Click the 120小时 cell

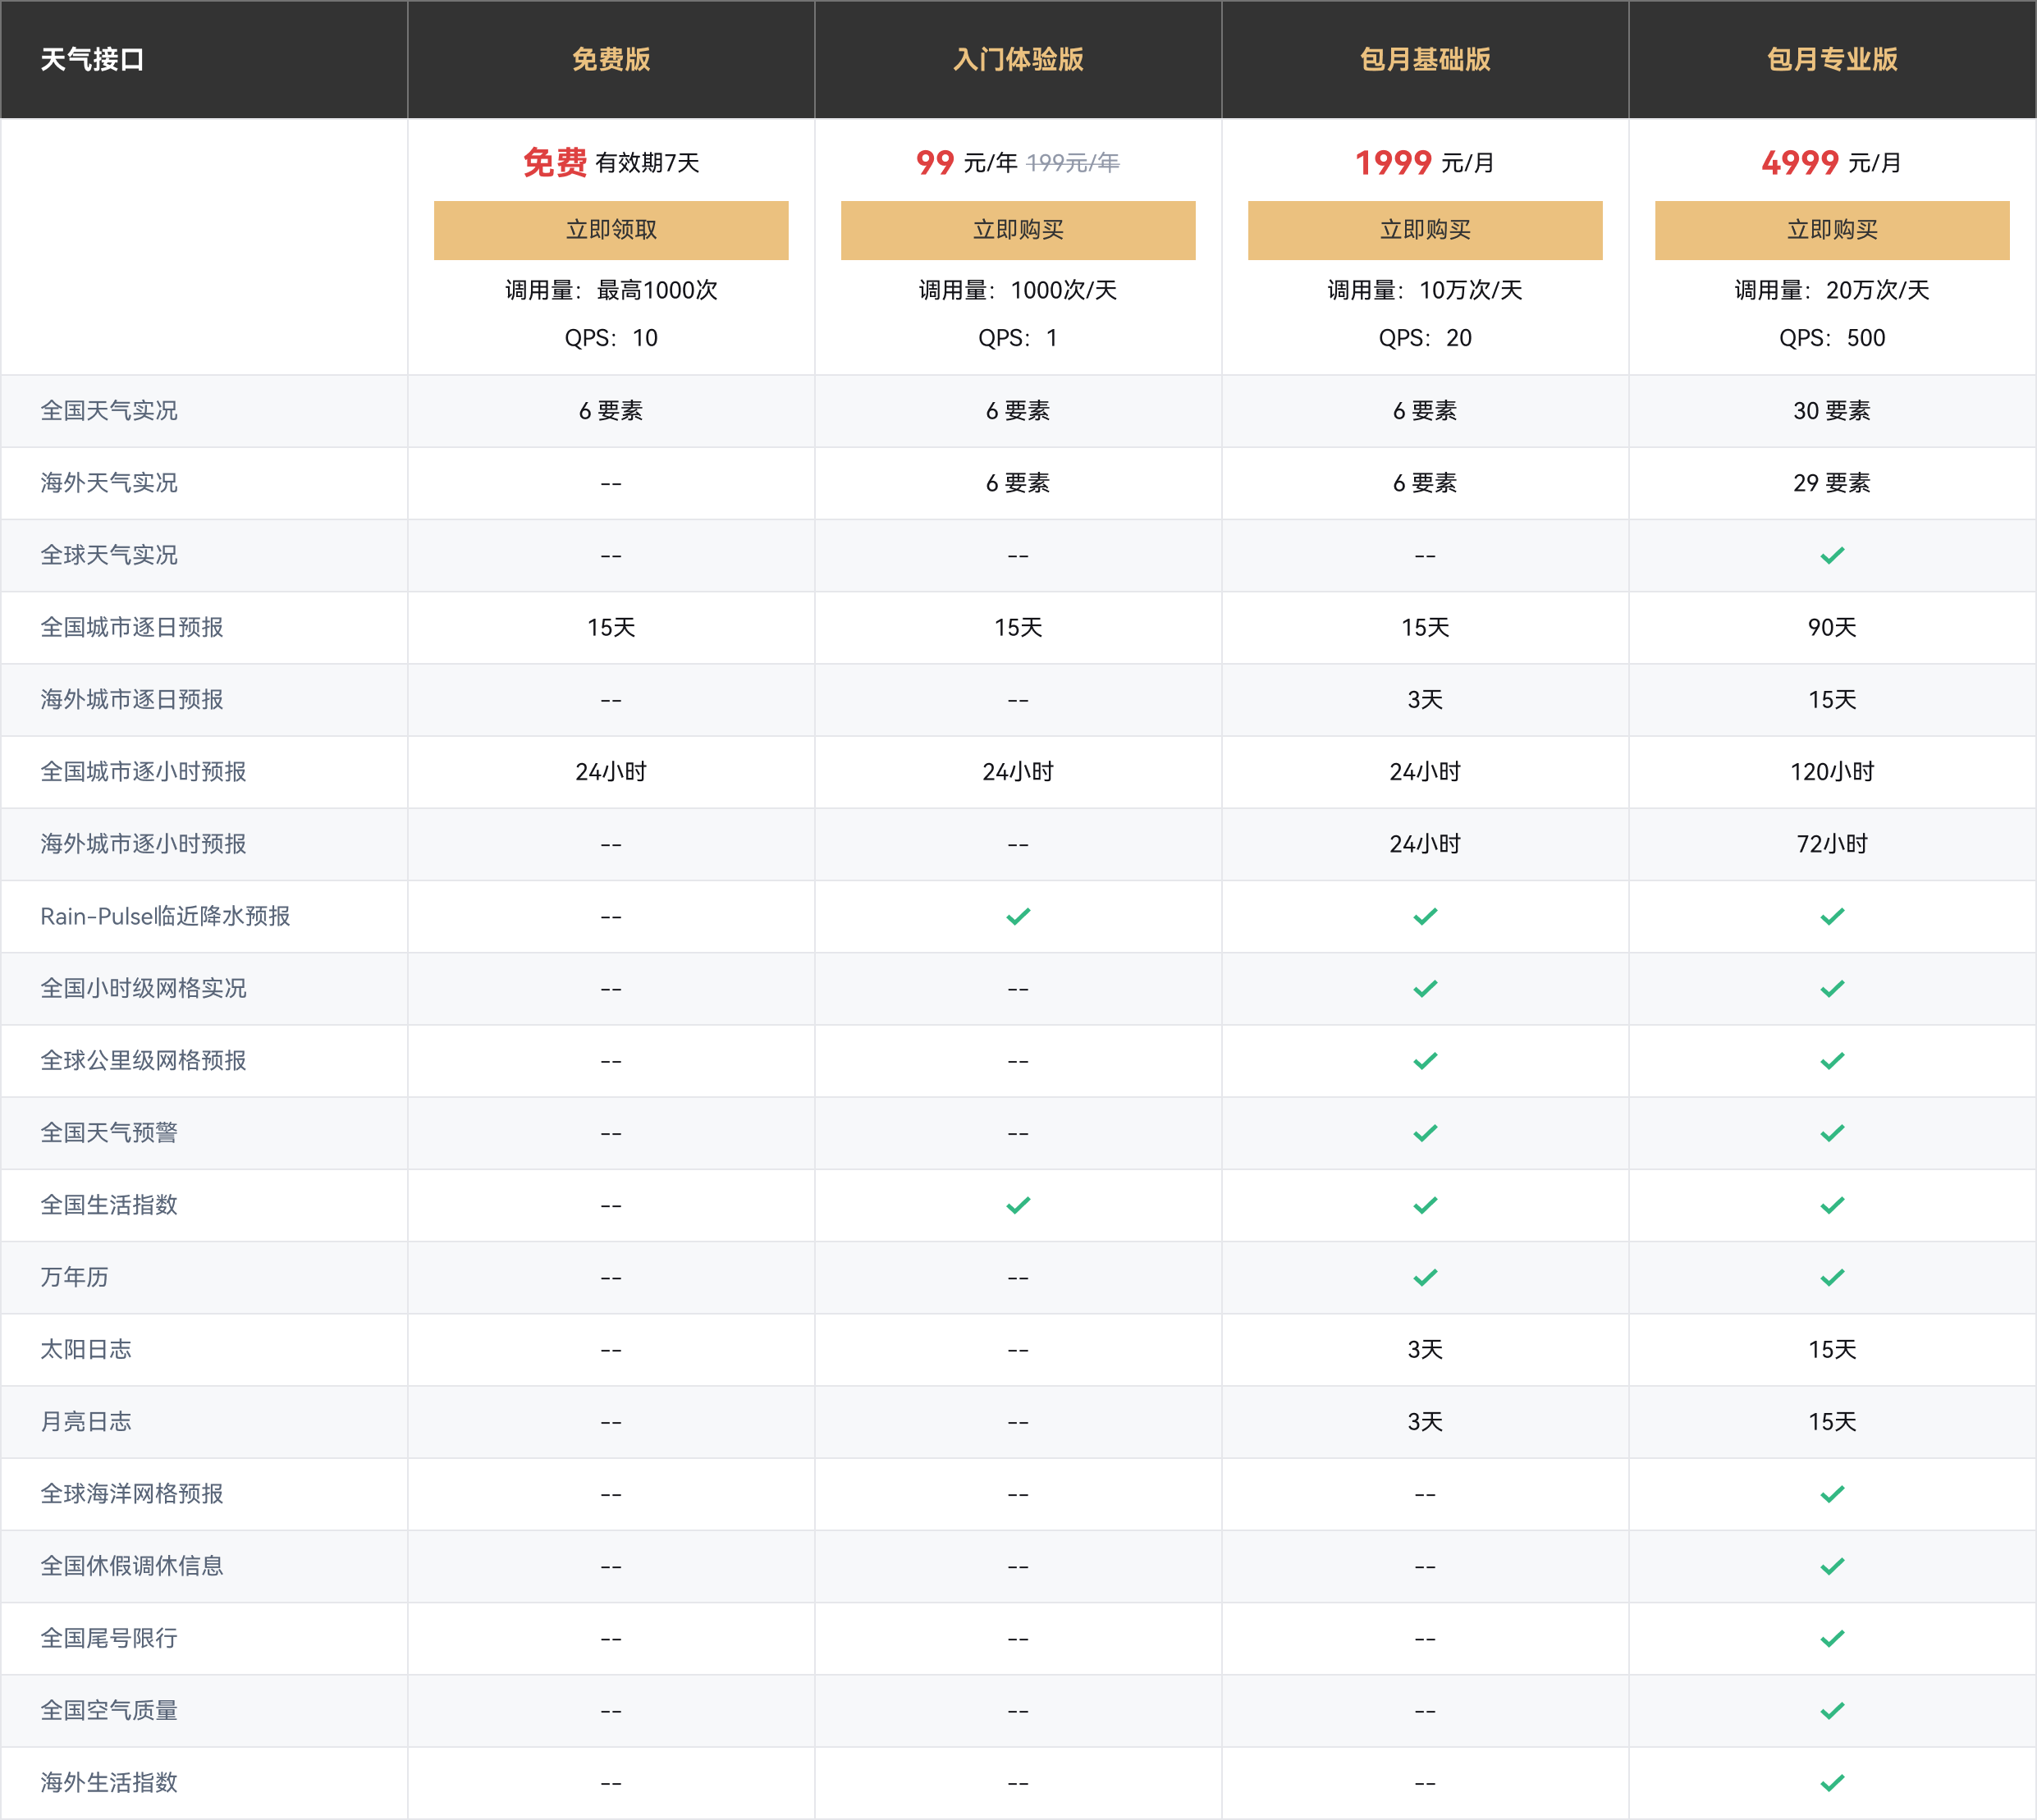tap(1832, 771)
